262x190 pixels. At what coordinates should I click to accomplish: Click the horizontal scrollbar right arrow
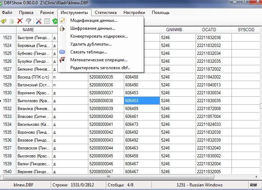[257, 177]
